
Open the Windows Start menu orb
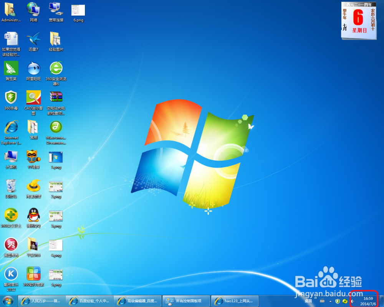tap(8, 301)
